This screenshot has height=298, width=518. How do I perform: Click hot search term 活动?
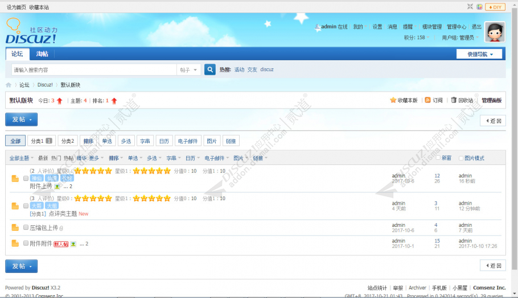click(x=239, y=69)
